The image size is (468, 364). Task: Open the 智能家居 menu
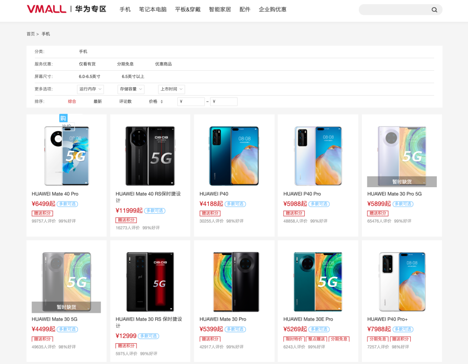[x=220, y=10]
